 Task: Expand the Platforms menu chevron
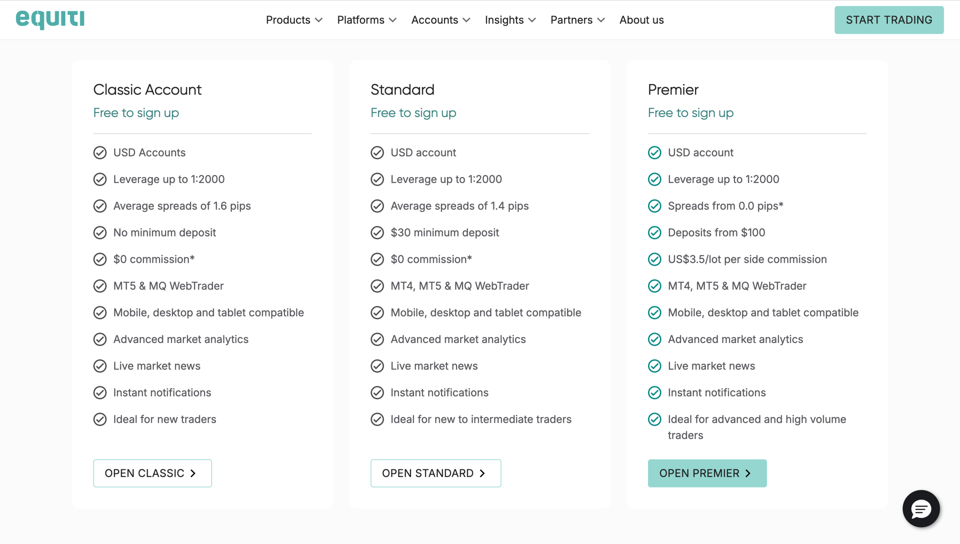coord(393,20)
